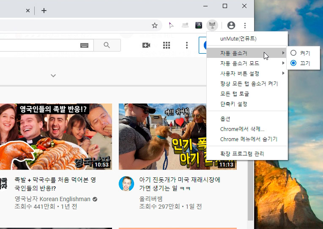
Task: Click the 올리버쌤 channel avatar
Action: pyautogui.click(x=126, y=183)
